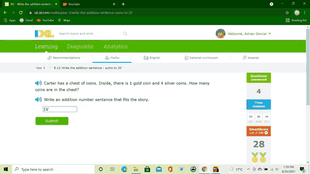Open the YouTube bookmark

[45, 20]
